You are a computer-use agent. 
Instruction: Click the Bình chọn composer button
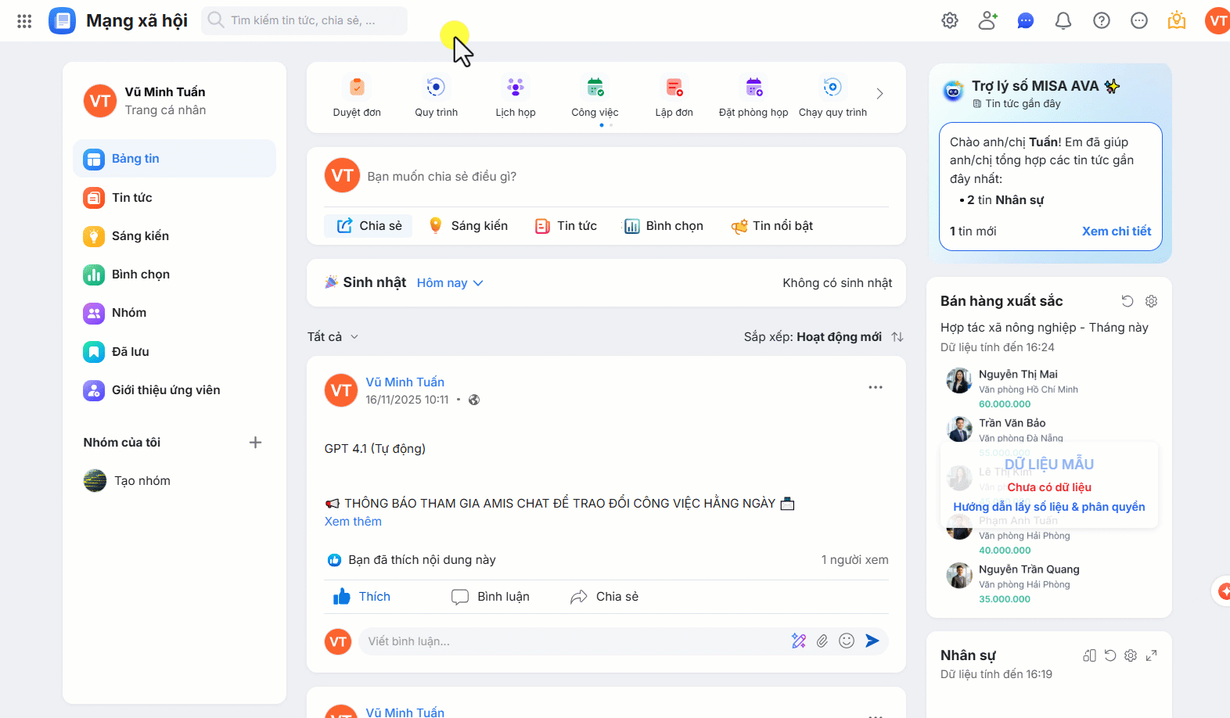point(664,226)
